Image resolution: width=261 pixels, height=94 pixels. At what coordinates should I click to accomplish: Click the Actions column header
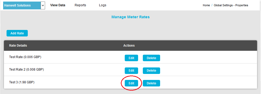129,46
